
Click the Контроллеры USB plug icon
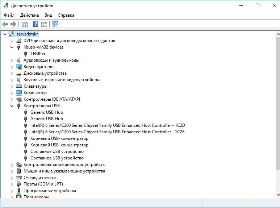[18, 106]
